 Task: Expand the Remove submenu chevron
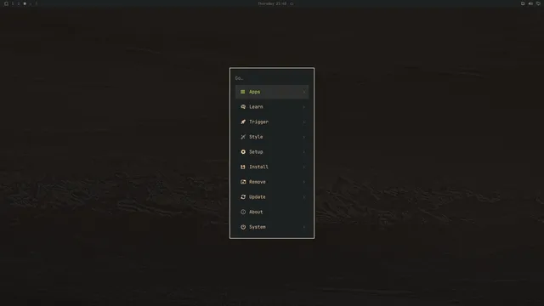point(304,182)
